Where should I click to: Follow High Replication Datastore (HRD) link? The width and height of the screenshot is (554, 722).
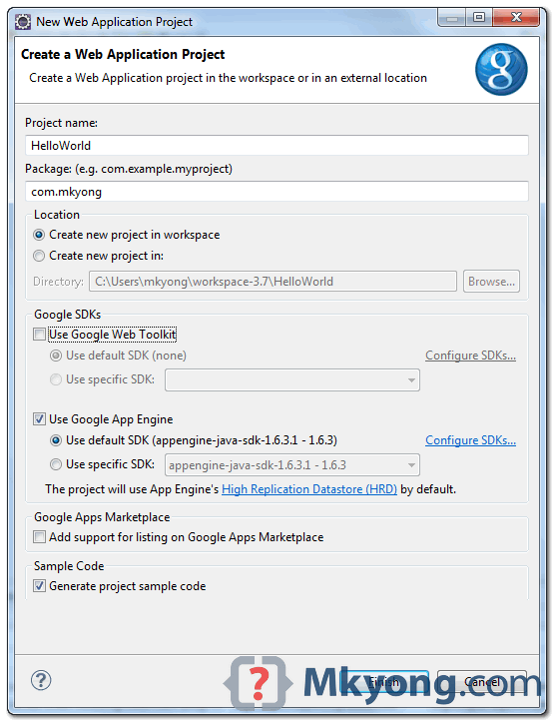coord(309,489)
